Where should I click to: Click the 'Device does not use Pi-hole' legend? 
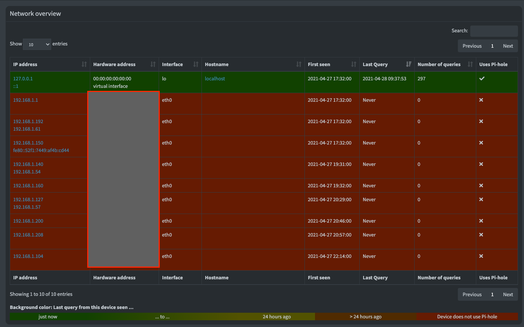467,316
